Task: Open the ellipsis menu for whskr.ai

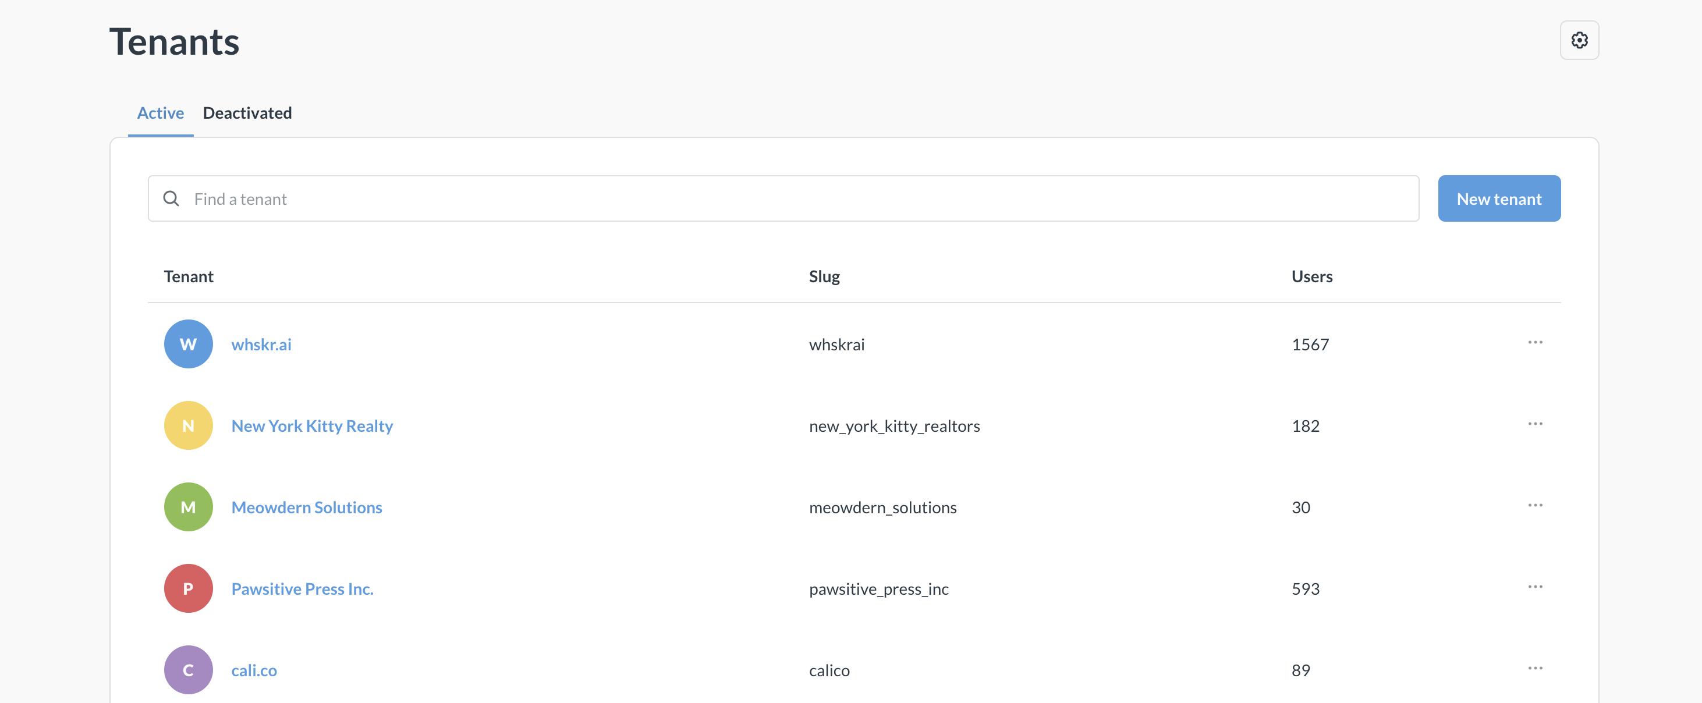Action: click(1534, 342)
